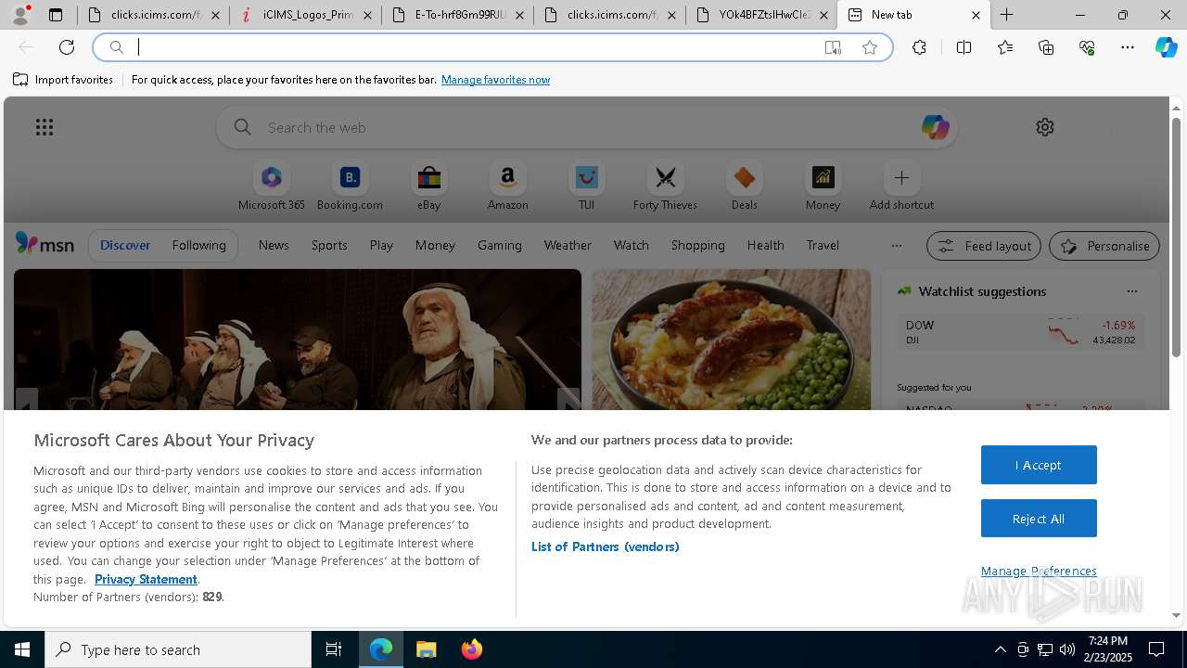This screenshot has width=1187, height=668.
Task: Open the app launcher grid
Action: pos(45,127)
